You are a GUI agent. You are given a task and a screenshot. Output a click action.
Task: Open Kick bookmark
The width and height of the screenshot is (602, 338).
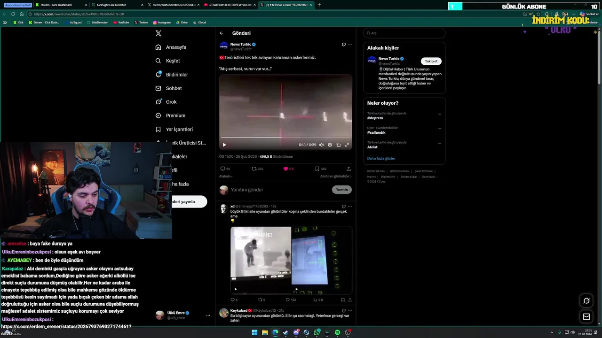click(18, 23)
